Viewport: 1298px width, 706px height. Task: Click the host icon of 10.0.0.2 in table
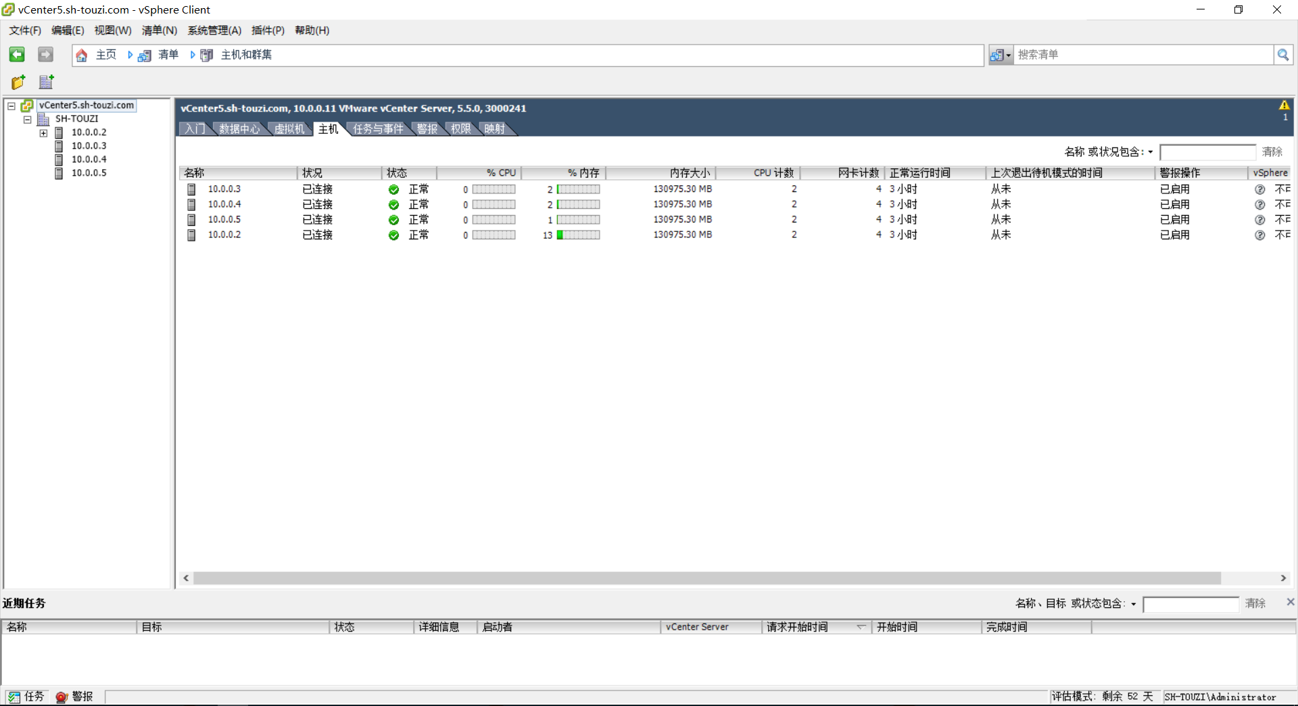coord(192,235)
